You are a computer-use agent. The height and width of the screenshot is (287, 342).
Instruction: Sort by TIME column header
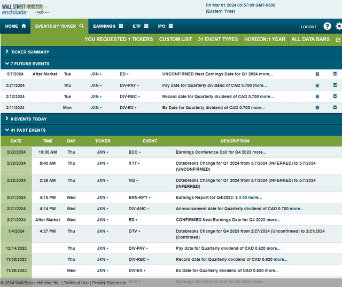pyautogui.click(x=48, y=141)
